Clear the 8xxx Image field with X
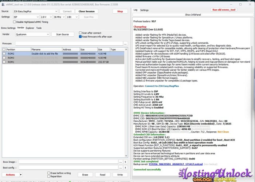This screenshot has width=255, height=182. pyautogui.click(x=125, y=162)
